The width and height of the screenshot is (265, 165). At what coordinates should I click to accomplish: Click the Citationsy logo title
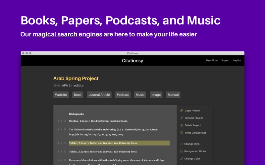click(x=132, y=61)
